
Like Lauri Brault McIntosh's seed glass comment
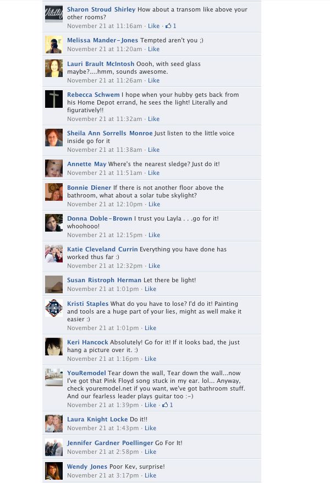pyautogui.click(x=153, y=80)
